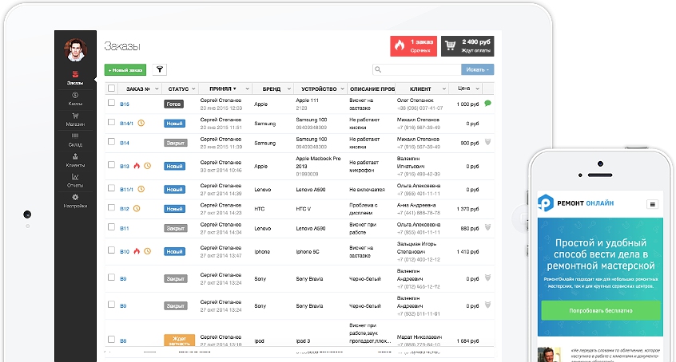Check the box for order B13
This screenshot has width=676, height=362.
[111, 165]
